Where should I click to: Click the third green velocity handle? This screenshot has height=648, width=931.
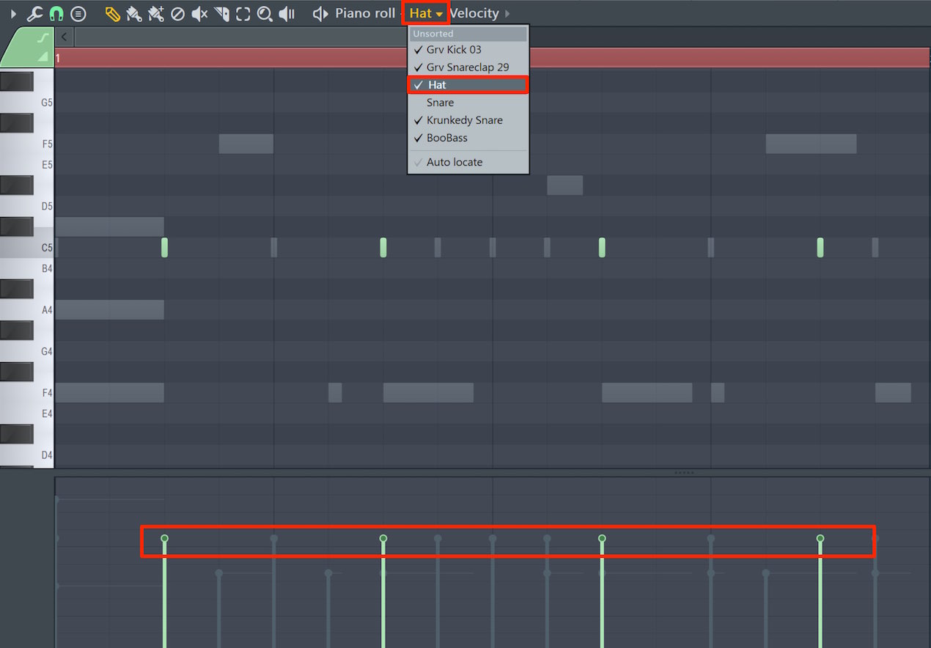pos(602,538)
